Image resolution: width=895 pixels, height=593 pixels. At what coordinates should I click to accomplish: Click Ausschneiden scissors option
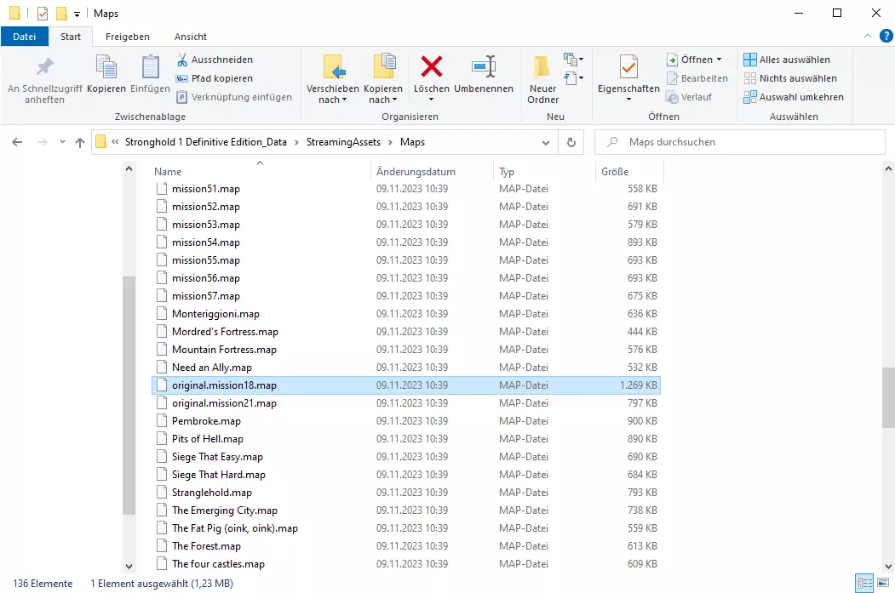click(x=215, y=60)
